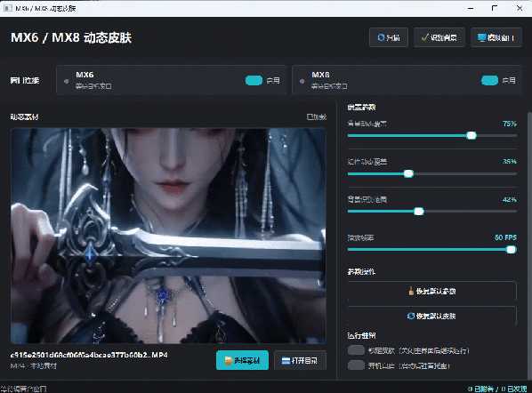532x393 pixels.
Task: Click the '75%' value label
Action: (509, 124)
